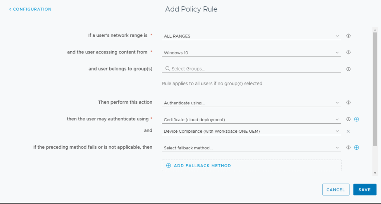This screenshot has width=381, height=204.
Task: Click info icon beside fallback method field
Action: point(349,148)
